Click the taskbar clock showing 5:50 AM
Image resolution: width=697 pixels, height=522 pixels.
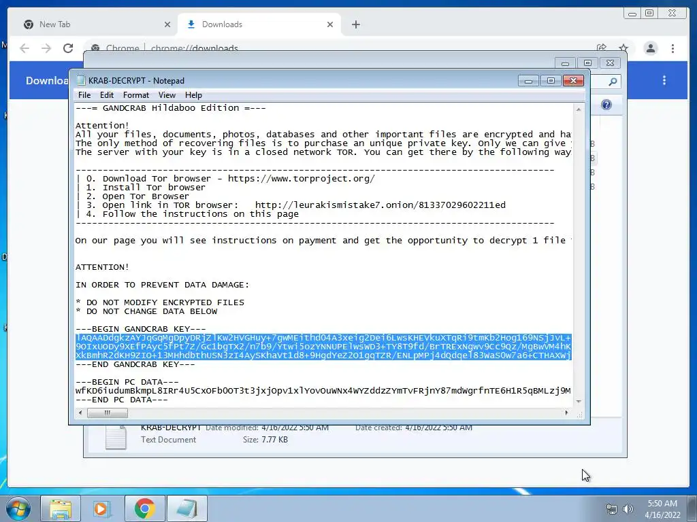coord(662,509)
